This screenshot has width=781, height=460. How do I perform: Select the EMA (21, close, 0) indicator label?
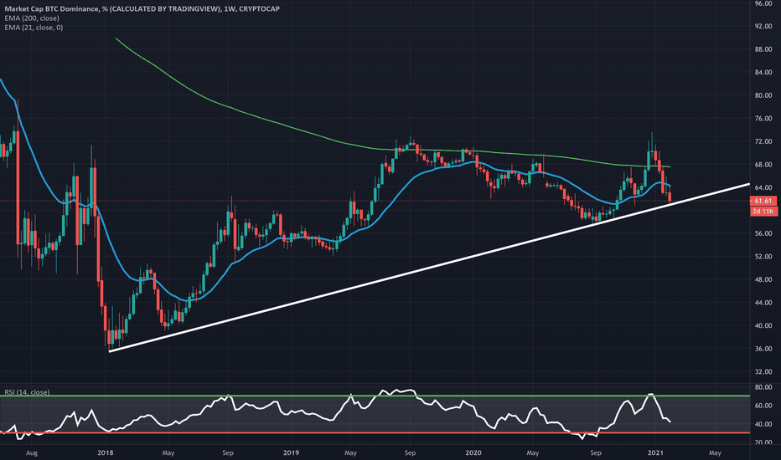click(x=34, y=28)
